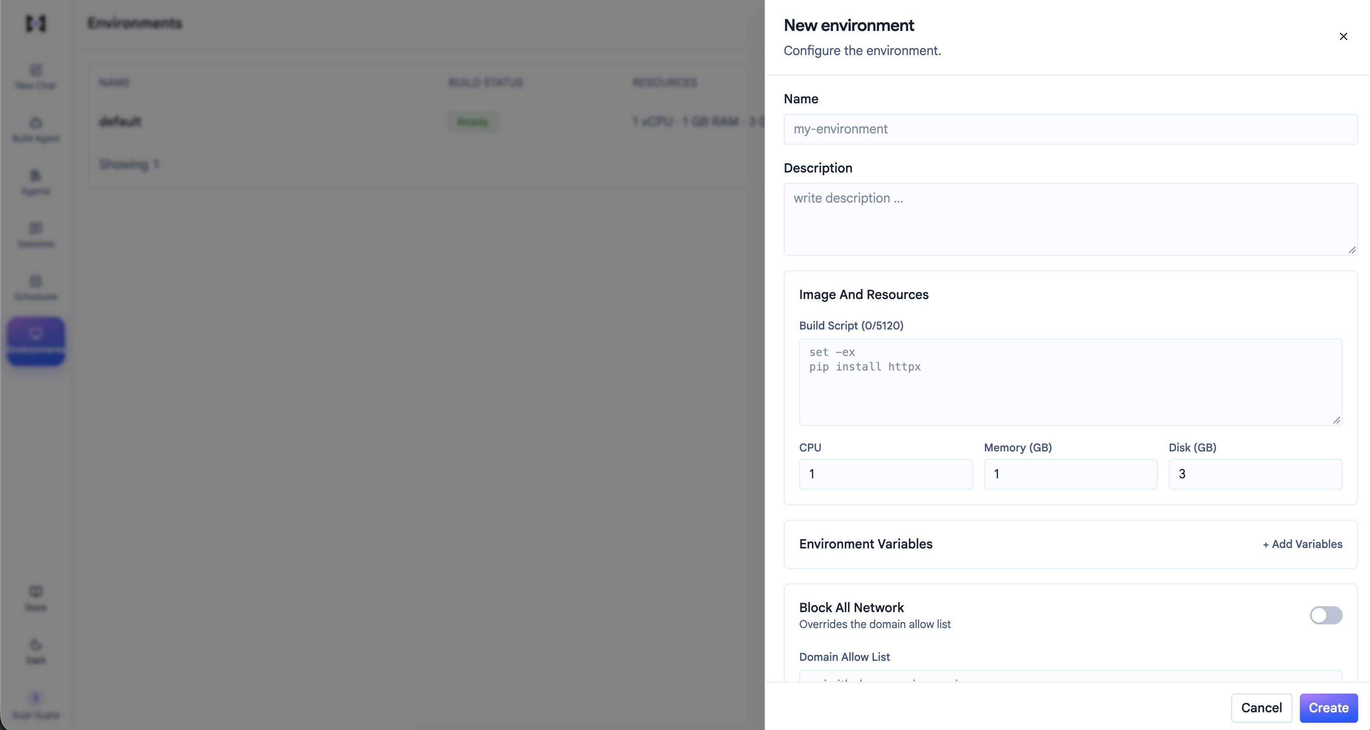Open Docs in the sidebar
The width and height of the screenshot is (1370, 730).
(36, 598)
